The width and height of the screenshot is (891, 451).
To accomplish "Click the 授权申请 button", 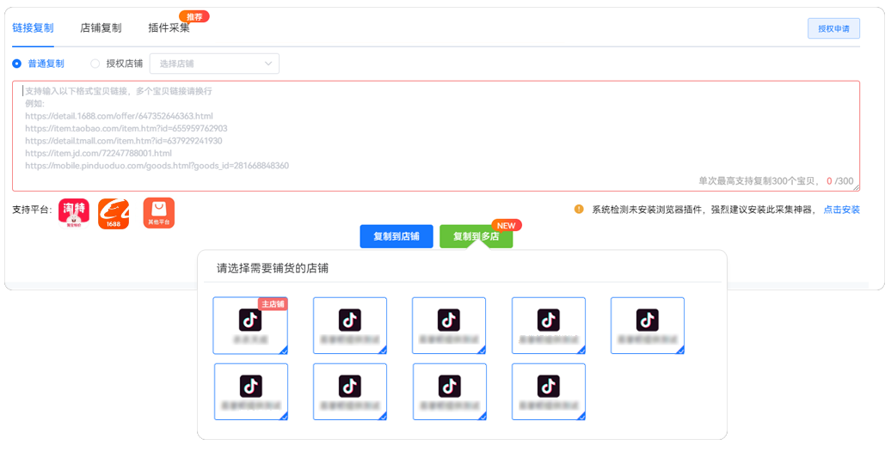I will 833,28.
